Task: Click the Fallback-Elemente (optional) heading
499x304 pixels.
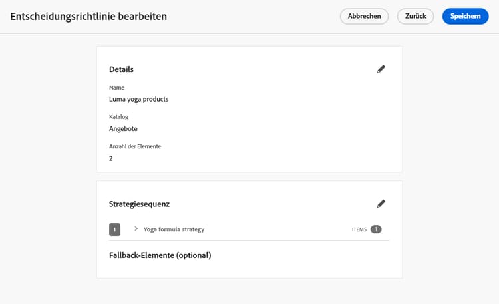Action: click(160, 255)
